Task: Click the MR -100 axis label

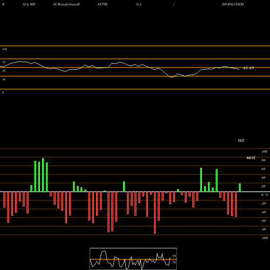Action: click(x=265, y=238)
